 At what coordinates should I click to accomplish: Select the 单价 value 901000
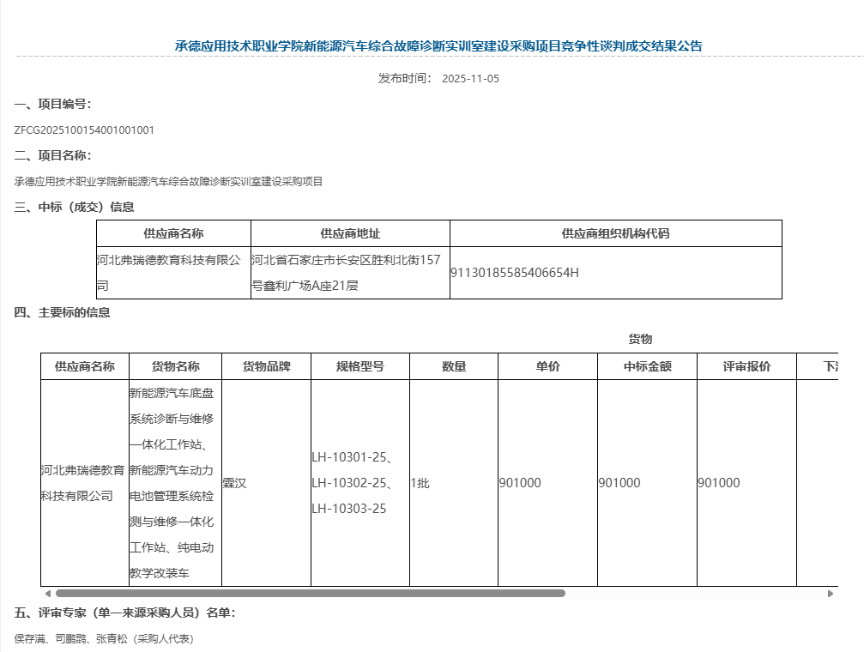point(522,483)
